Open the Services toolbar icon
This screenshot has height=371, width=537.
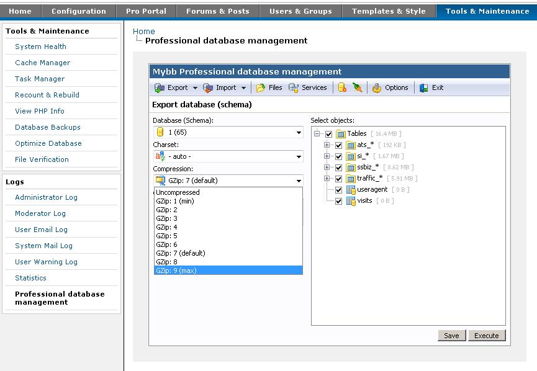pos(294,88)
